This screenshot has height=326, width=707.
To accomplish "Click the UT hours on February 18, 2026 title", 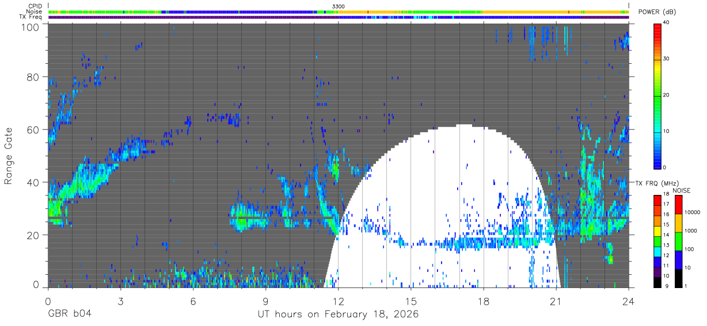I will 339,315.
